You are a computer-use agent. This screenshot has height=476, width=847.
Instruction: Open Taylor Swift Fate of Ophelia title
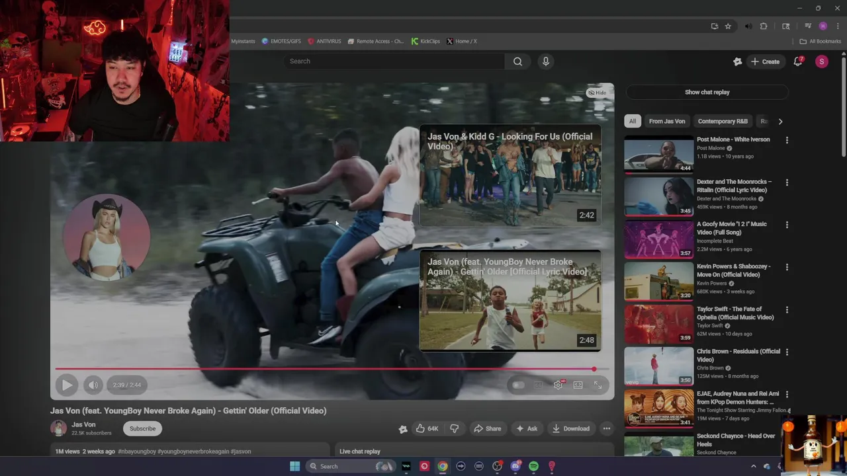coord(735,313)
